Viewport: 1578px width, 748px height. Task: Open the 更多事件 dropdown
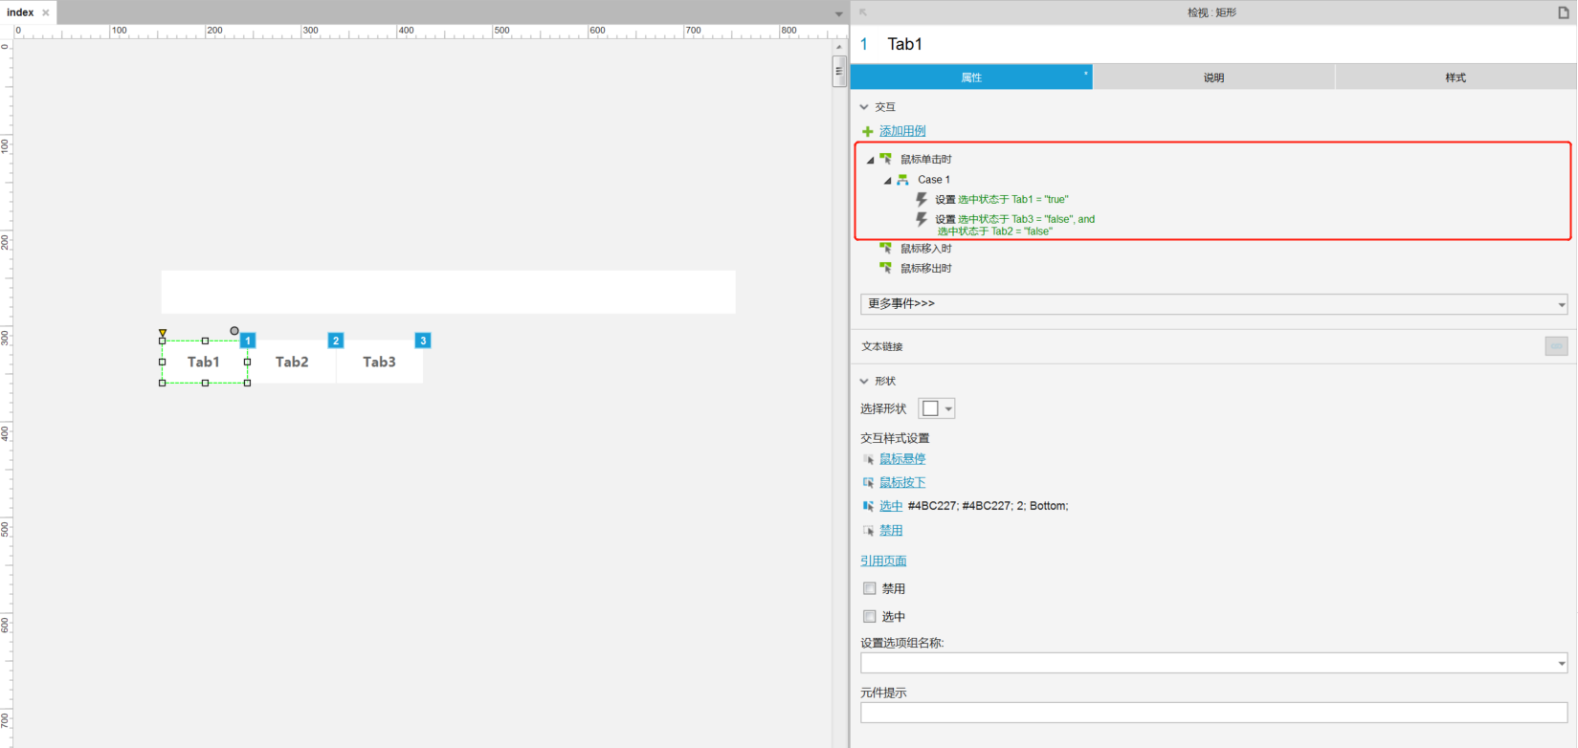coord(1213,304)
